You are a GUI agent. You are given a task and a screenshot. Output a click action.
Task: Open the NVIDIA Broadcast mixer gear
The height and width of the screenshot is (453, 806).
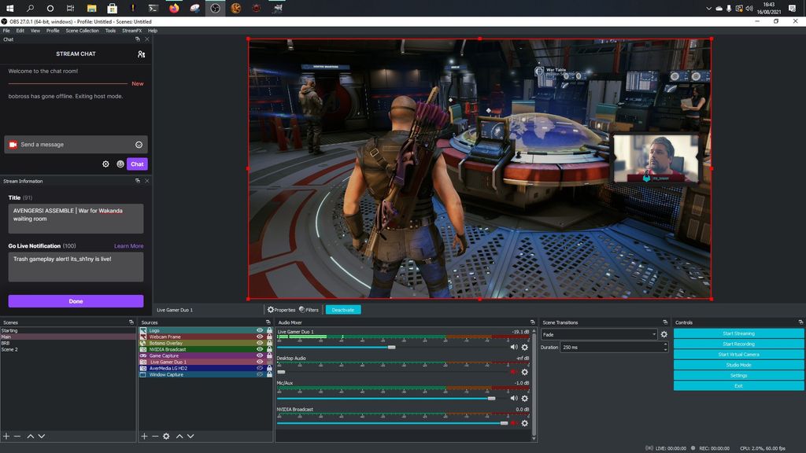point(524,422)
